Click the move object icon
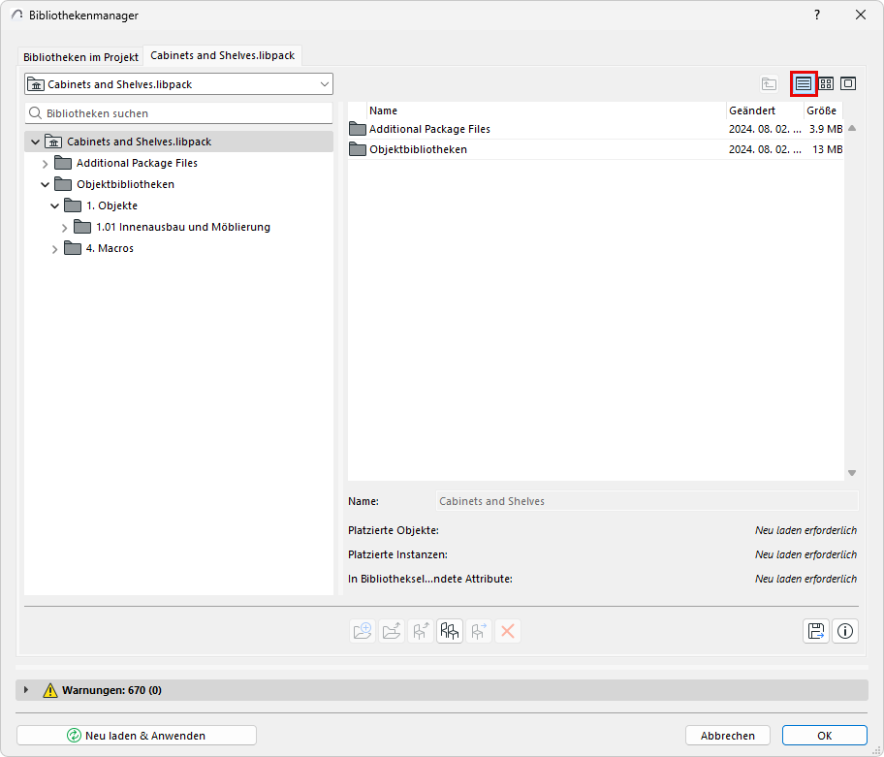 [479, 631]
